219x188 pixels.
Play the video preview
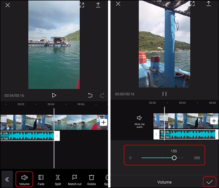click(x=54, y=95)
